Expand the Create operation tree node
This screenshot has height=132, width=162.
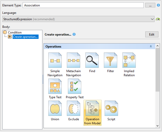point(10,37)
